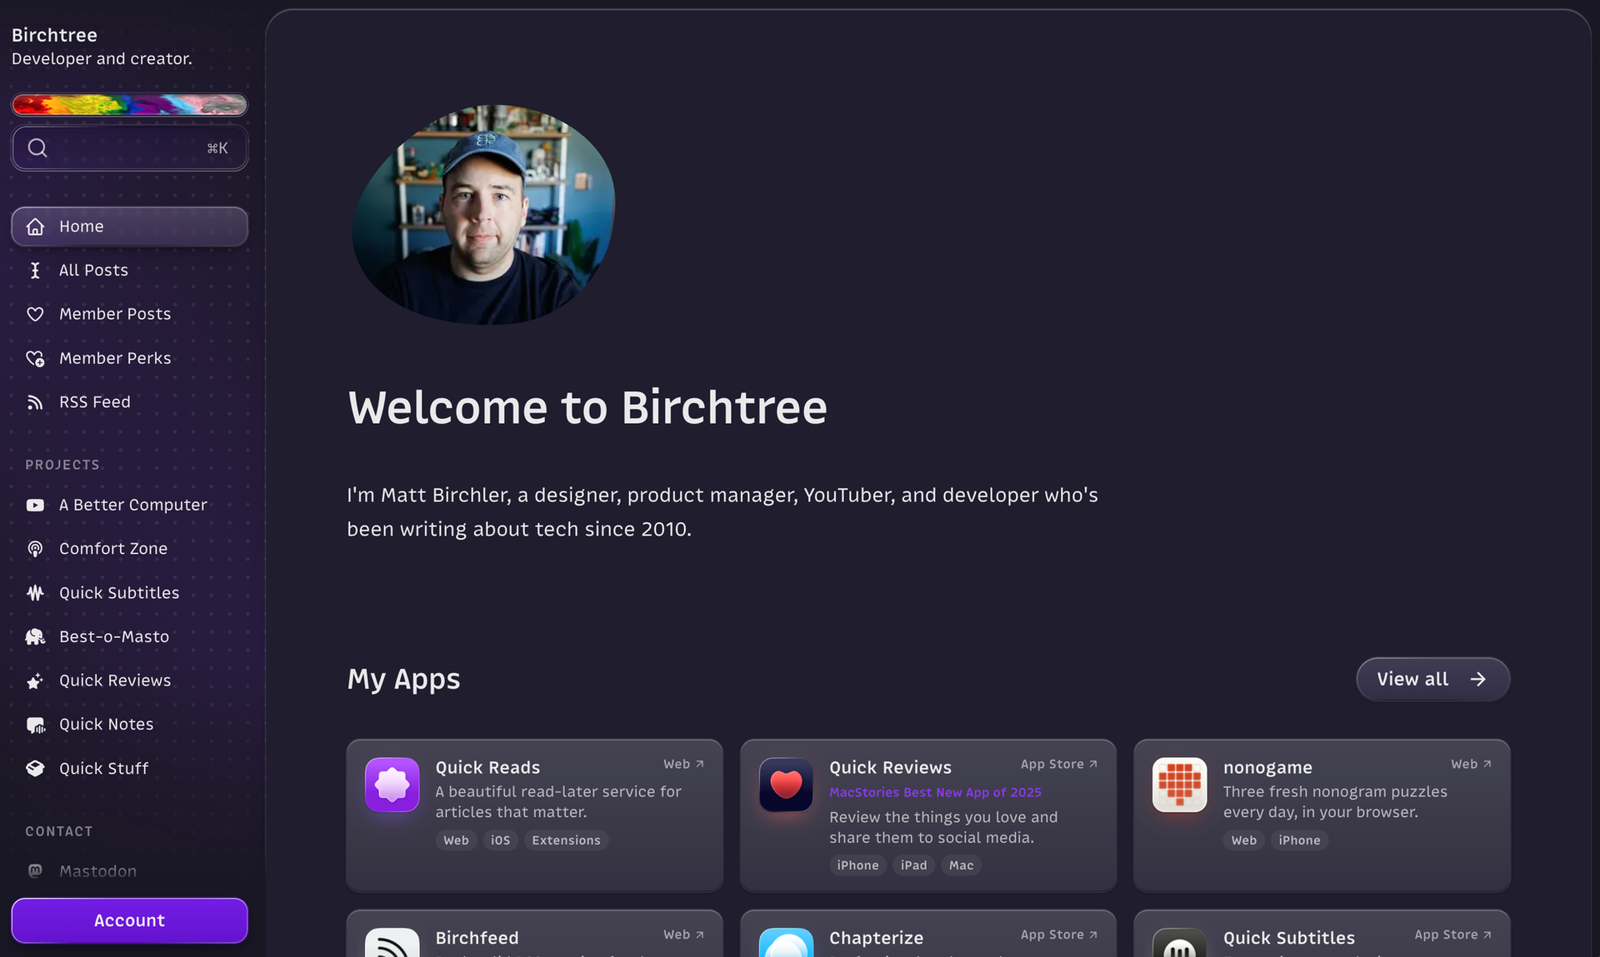Click the iPad tag on Quick Reviews
1600x957 pixels.
(913, 865)
